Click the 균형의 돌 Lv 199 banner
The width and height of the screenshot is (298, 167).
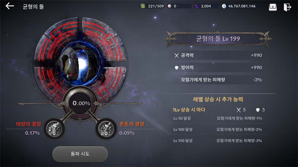tap(218, 39)
